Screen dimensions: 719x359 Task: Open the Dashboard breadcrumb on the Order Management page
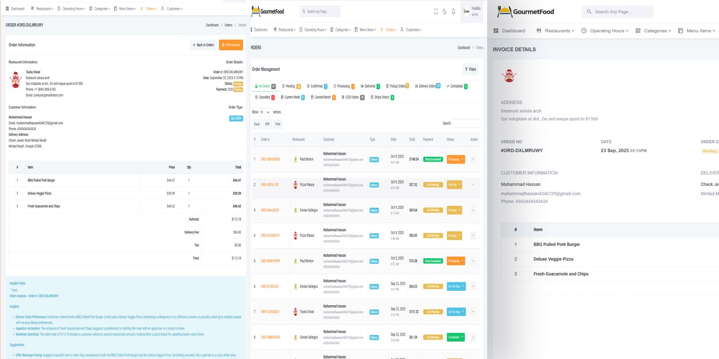(x=464, y=48)
